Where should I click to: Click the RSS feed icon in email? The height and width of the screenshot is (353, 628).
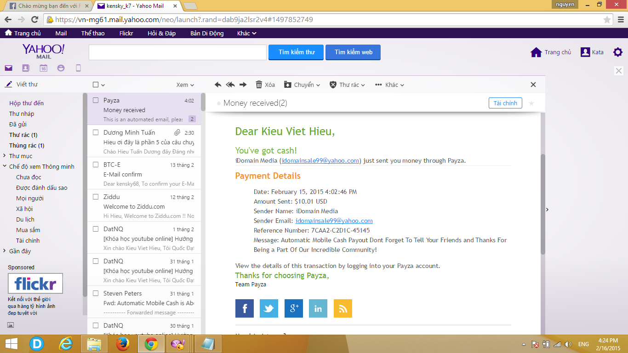[x=343, y=308]
